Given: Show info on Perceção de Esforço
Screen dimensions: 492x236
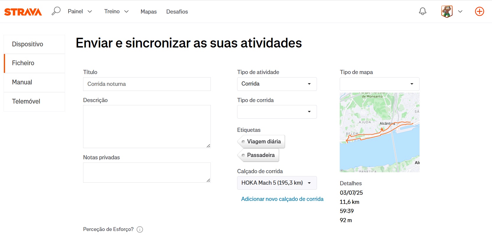Looking at the screenshot, I should pos(140,230).
